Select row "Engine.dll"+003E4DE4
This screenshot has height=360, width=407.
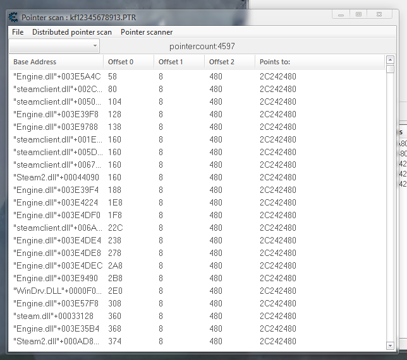tap(197, 240)
